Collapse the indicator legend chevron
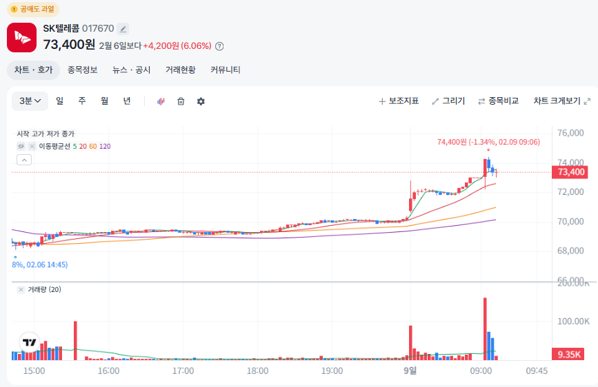The height and width of the screenshot is (387, 598). [x=24, y=160]
